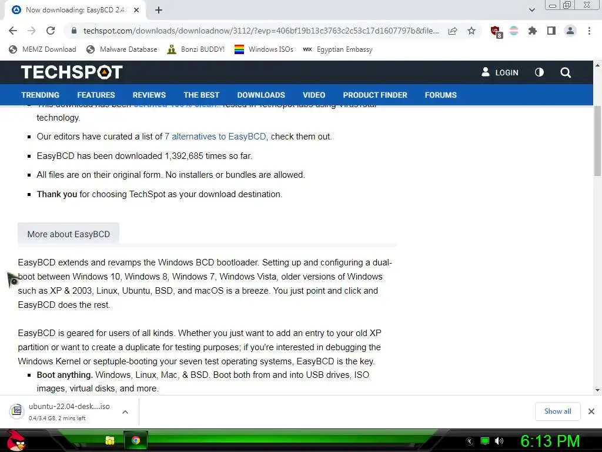Open the ubuntu-22.04 ISO download item
The image size is (602, 452).
[x=69, y=411]
